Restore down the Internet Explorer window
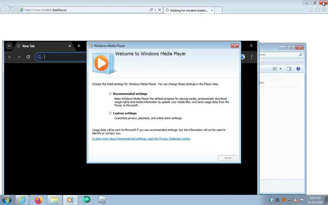 click(x=315, y=3)
